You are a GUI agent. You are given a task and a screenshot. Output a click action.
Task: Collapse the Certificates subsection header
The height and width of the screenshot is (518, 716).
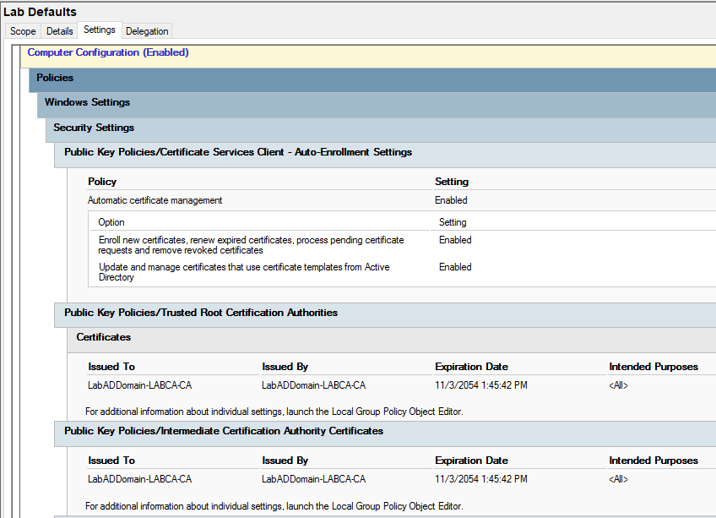click(104, 337)
